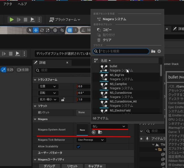The width and height of the screenshot is (184, 168).
Task: Click the 親ソケット None field
Action: [x=84, y=112]
